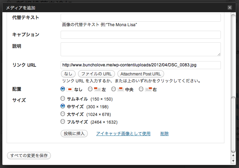Click into the キャプション text field
239x168 pixels.
(x=141, y=35)
